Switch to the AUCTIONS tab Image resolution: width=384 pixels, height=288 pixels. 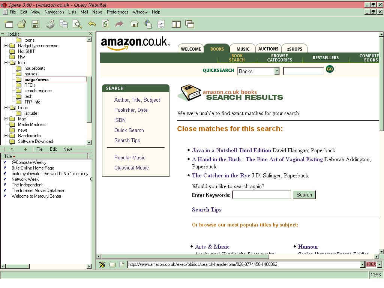pyautogui.click(x=268, y=49)
